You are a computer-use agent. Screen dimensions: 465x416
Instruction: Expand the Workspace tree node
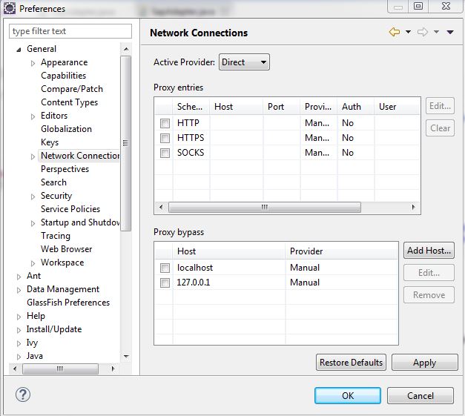coord(33,263)
